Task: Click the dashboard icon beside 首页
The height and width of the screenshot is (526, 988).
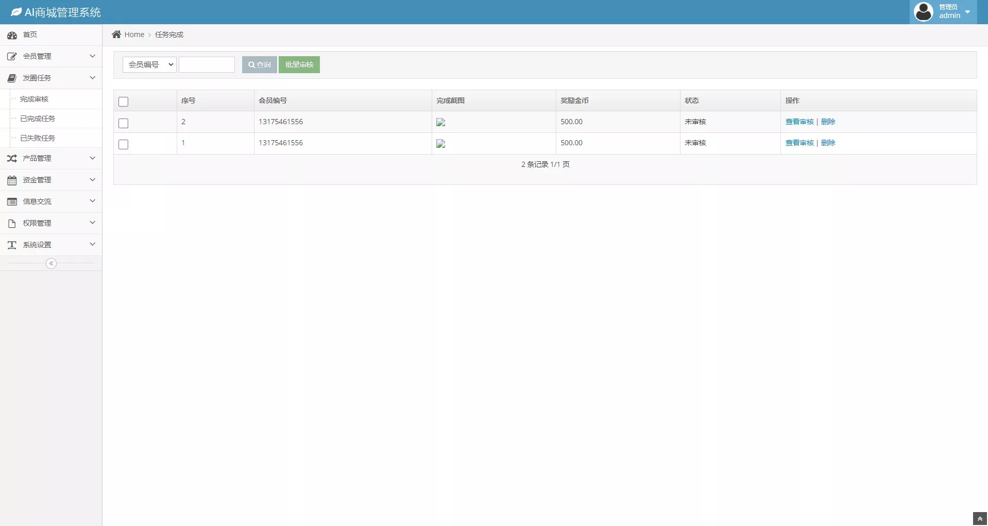Action: click(12, 35)
